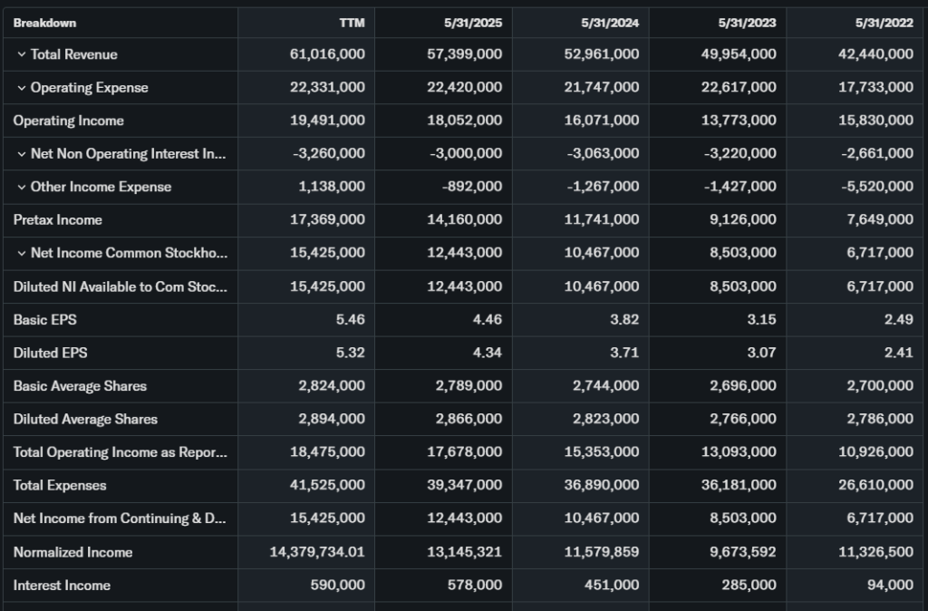Click the TTM column header
Viewport: 928px width, 611px height.
click(352, 23)
